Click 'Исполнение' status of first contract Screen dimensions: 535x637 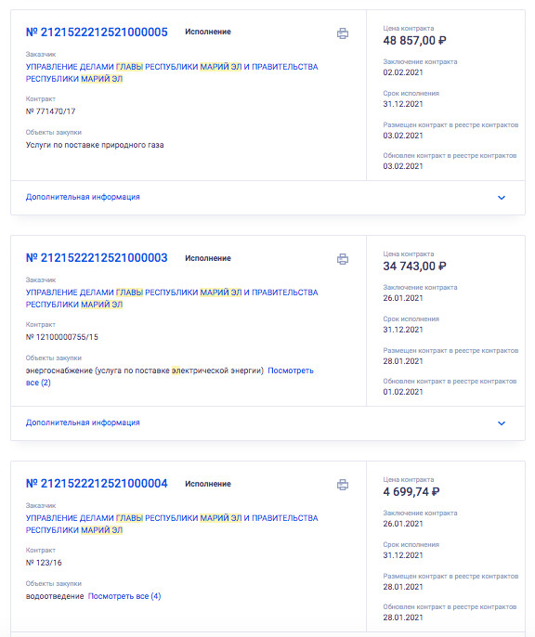click(208, 32)
